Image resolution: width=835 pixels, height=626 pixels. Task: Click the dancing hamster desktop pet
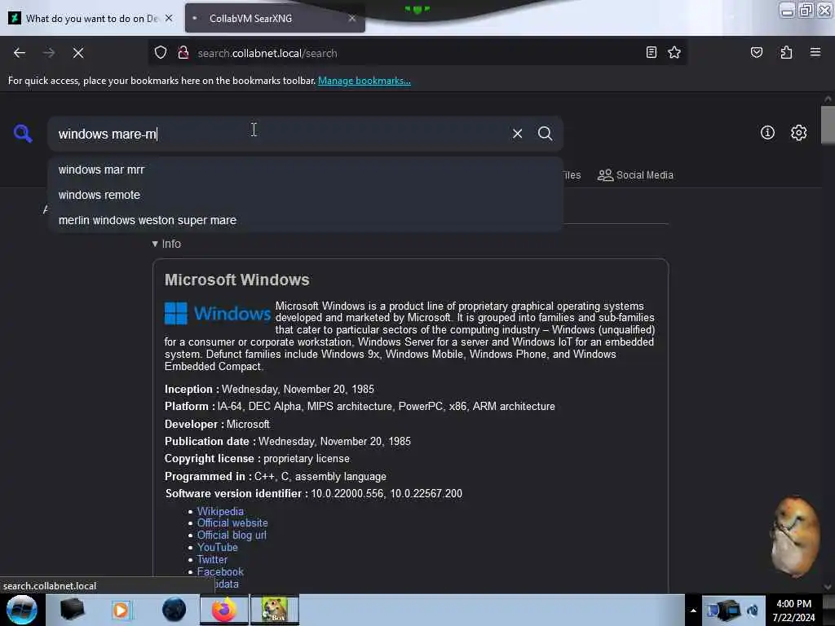click(796, 537)
